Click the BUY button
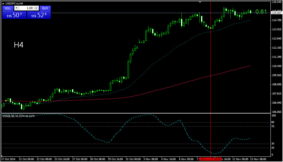Screen dimensions: 283x162 [x=45, y=8]
